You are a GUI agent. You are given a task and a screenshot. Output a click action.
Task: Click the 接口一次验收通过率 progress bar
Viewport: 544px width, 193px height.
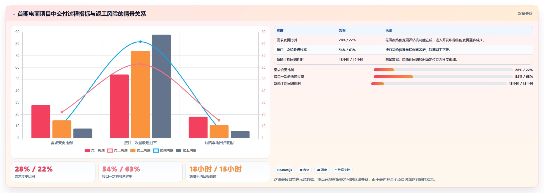point(443,77)
